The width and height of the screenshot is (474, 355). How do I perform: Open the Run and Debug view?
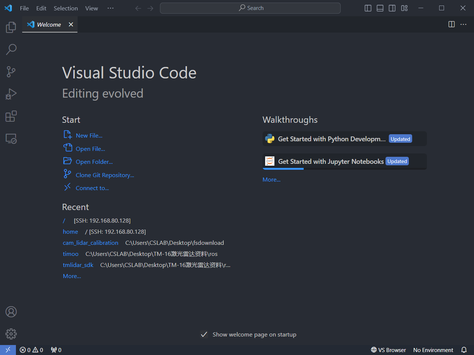click(x=11, y=94)
